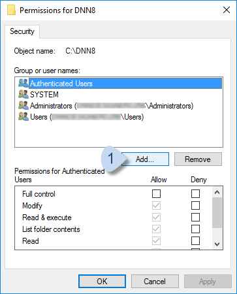Viewport: 237px width, 294px height.
Task: Click the Authenticated Users group icon
Action: click(24, 83)
